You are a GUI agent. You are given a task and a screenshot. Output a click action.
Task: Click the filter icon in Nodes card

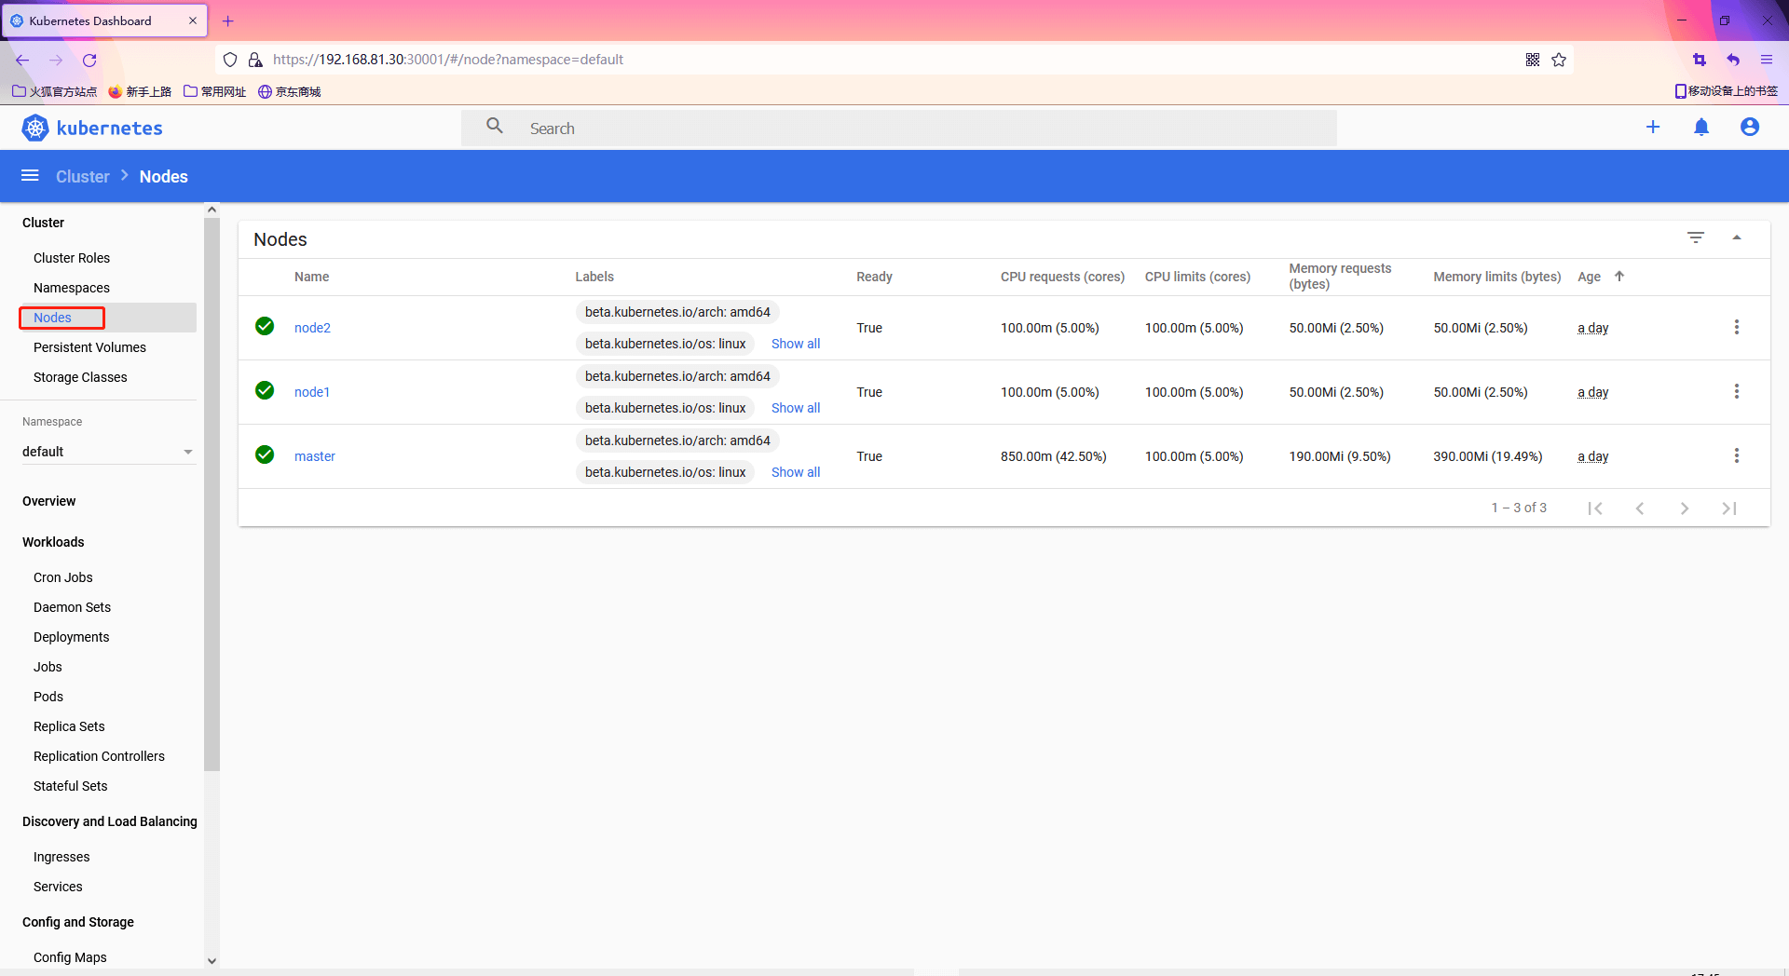1696,237
